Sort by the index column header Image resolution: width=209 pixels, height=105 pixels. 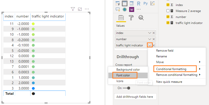point(9,16)
